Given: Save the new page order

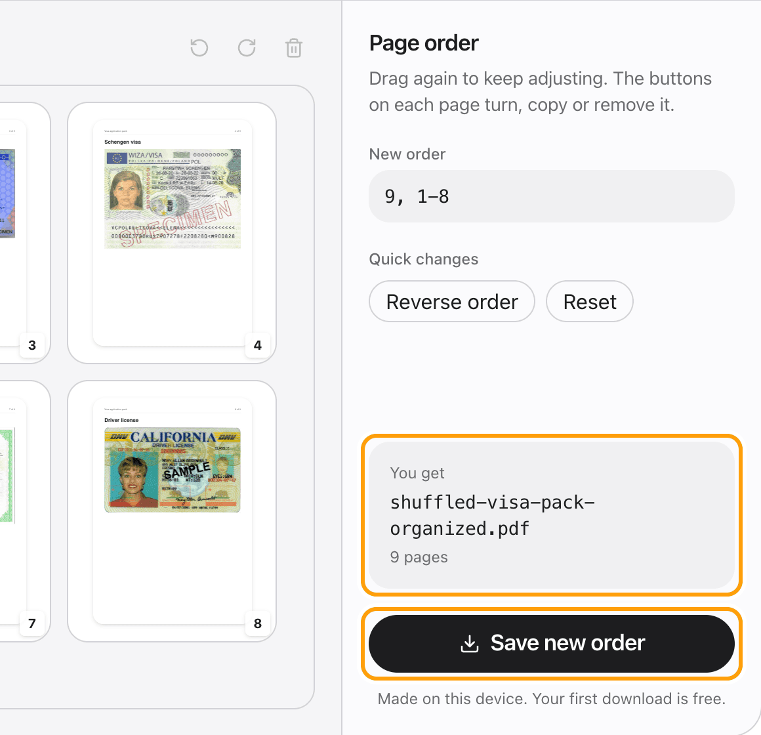Looking at the screenshot, I should pyautogui.click(x=551, y=644).
